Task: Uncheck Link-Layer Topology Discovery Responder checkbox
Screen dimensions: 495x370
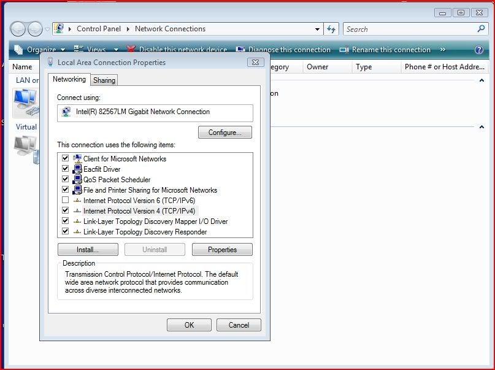Action: [66, 231]
